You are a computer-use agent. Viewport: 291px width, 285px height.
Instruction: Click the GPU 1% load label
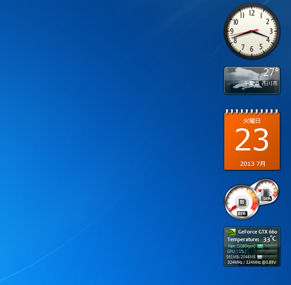[237, 251]
